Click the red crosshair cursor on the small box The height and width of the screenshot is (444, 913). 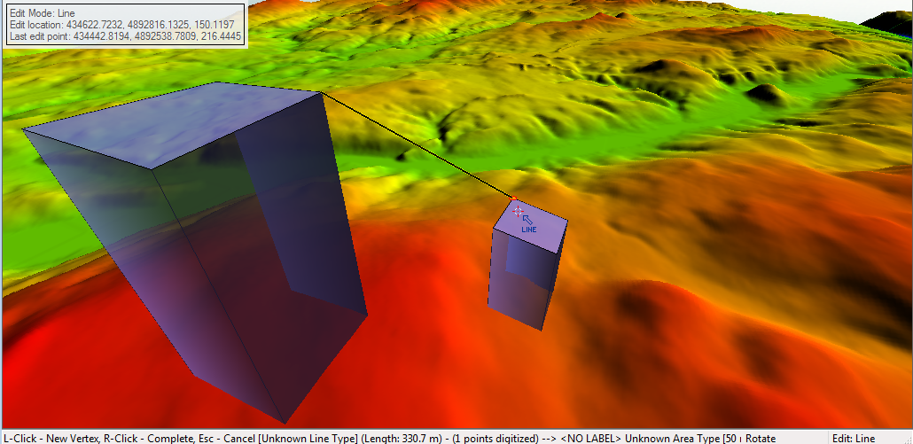518,211
